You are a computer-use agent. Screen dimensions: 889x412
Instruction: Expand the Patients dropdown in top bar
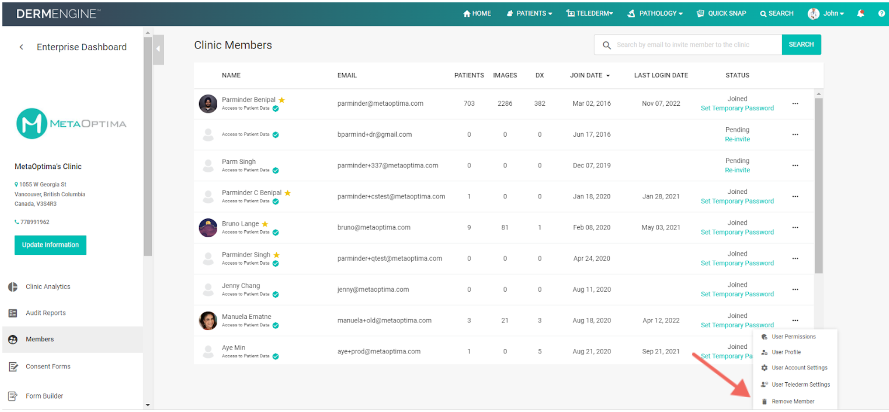[529, 13]
